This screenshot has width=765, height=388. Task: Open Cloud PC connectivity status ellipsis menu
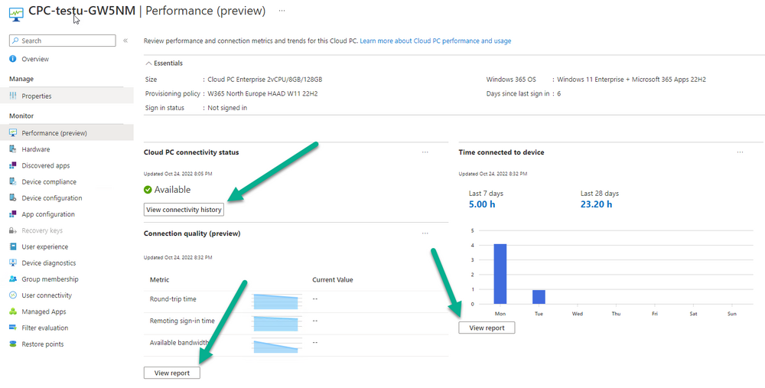(425, 152)
